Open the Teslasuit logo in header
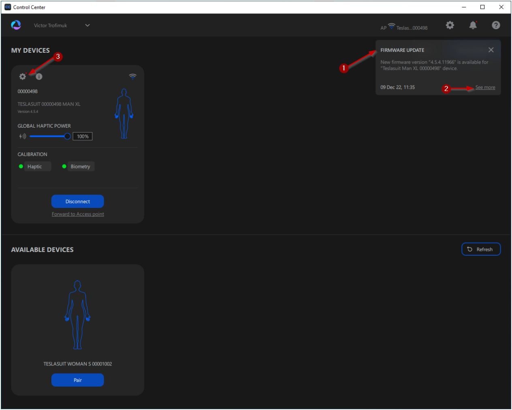 (x=16, y=25)
